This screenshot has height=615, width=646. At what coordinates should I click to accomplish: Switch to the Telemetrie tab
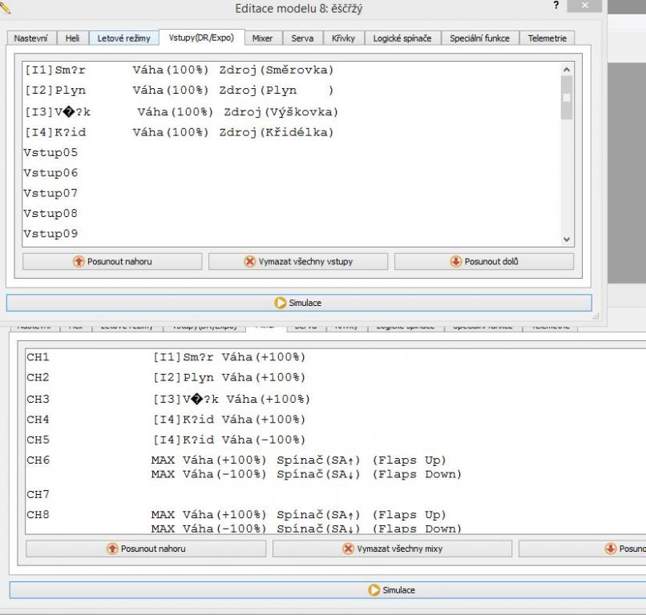point(547,38)
